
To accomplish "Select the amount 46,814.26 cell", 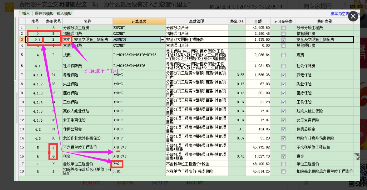I will [x=258, y=172].
